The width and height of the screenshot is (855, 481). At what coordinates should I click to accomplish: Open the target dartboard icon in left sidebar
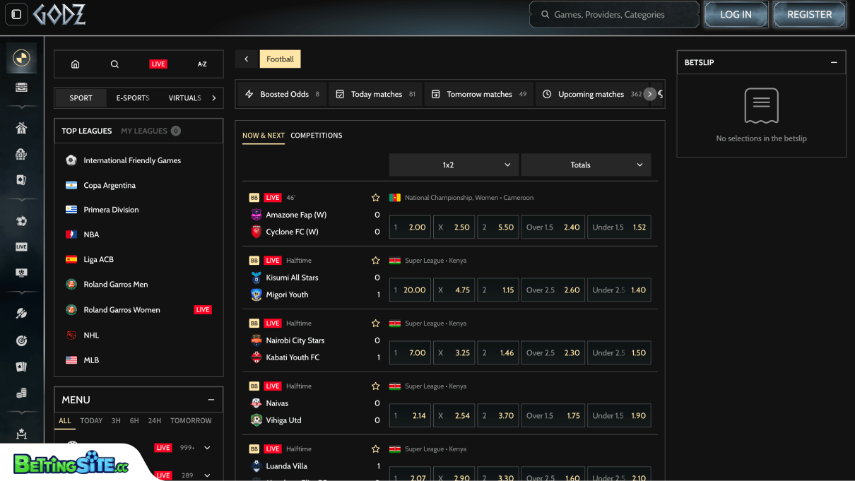pos(22,340)
